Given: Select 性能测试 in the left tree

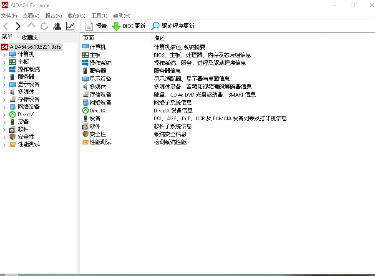Looking at the screenshot, I should pyautogui.click(x=29, y=144).
